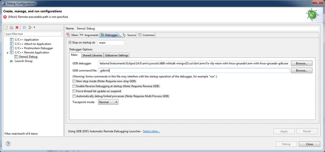325x152 pixels.
Task: Delete selected launch configuration via red X
Action: coord(17,27)
